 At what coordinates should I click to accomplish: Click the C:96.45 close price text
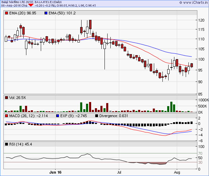pyautogui.click(x=90, y=5)
